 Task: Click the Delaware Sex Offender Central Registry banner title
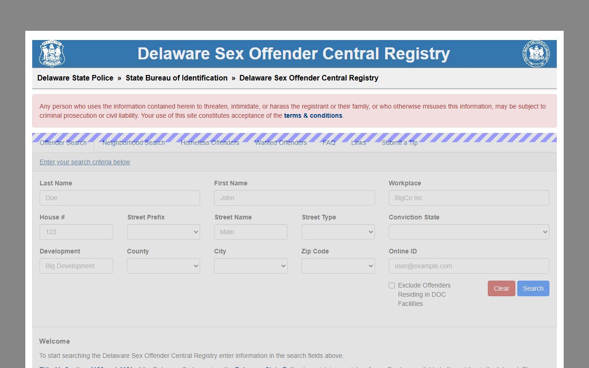pos(294,54)
